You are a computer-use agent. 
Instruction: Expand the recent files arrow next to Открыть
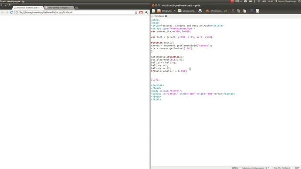pos(174,11)
